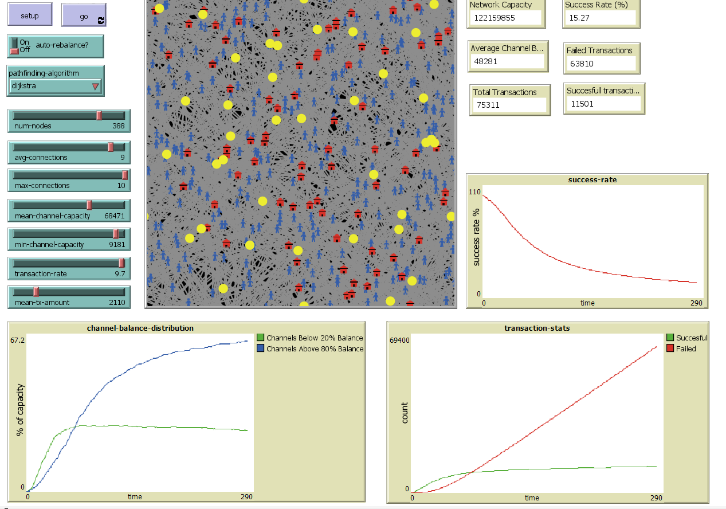Viewport: 726px width, 509px height.
Task: Click the transaction-rate slider handle
Action: [121, 263]
